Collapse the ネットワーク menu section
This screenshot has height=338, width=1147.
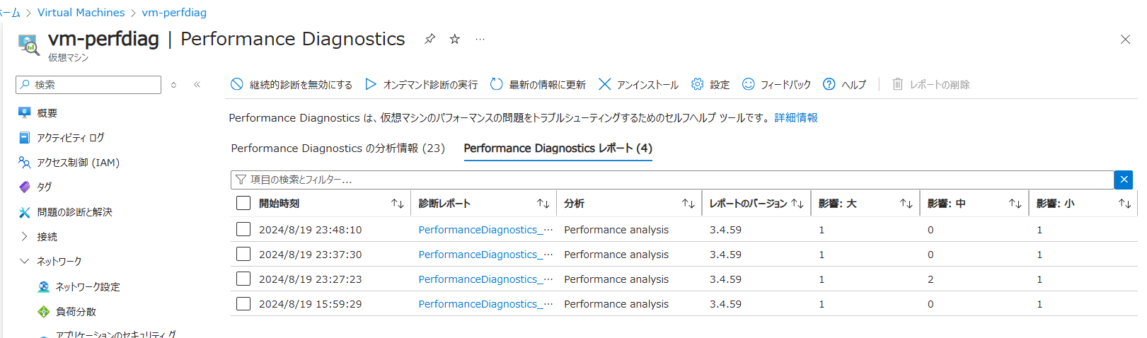(25, 261)
